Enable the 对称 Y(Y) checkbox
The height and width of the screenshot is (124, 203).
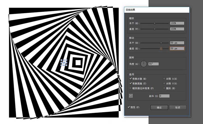(164, 83)
